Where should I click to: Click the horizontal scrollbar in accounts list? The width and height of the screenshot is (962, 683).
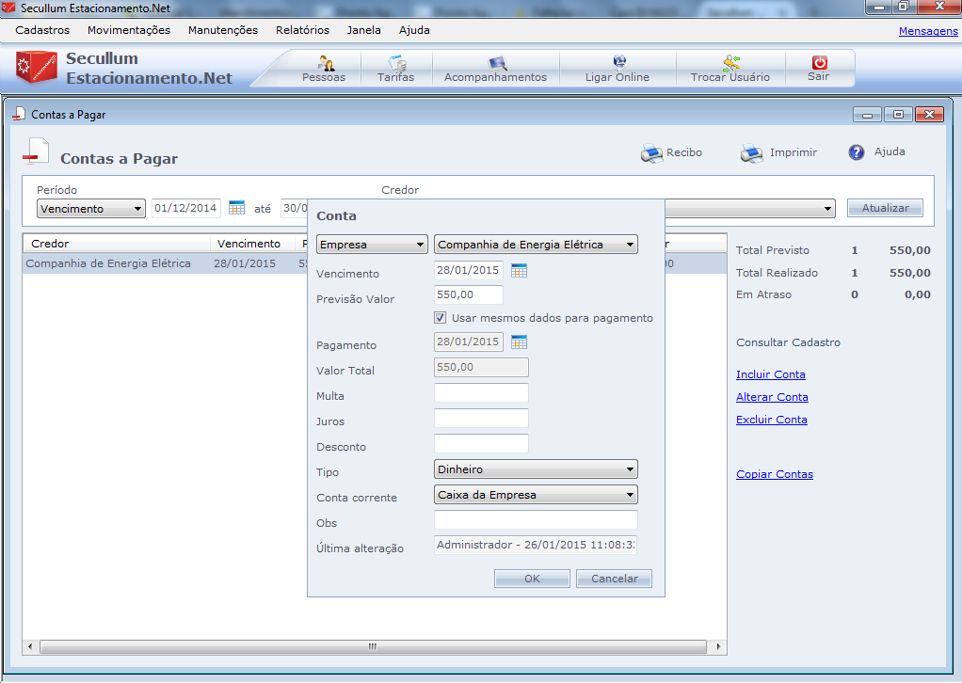(373, 647)
